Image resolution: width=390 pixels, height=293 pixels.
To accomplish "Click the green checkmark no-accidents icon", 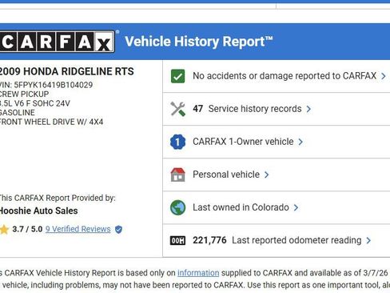I will tap(177, 76).
